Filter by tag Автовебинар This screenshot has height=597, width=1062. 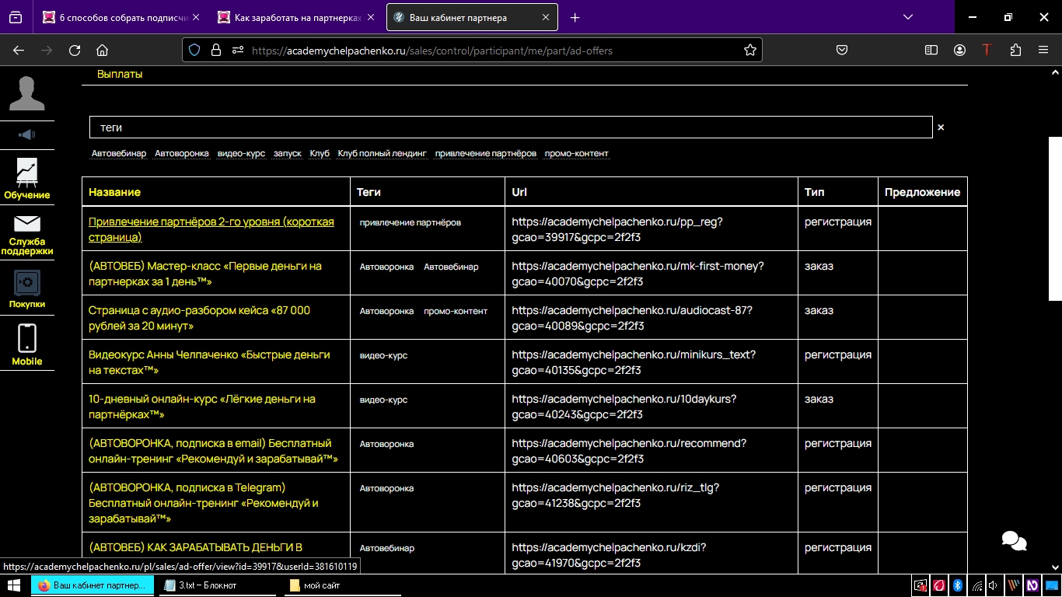coord(119,153)
